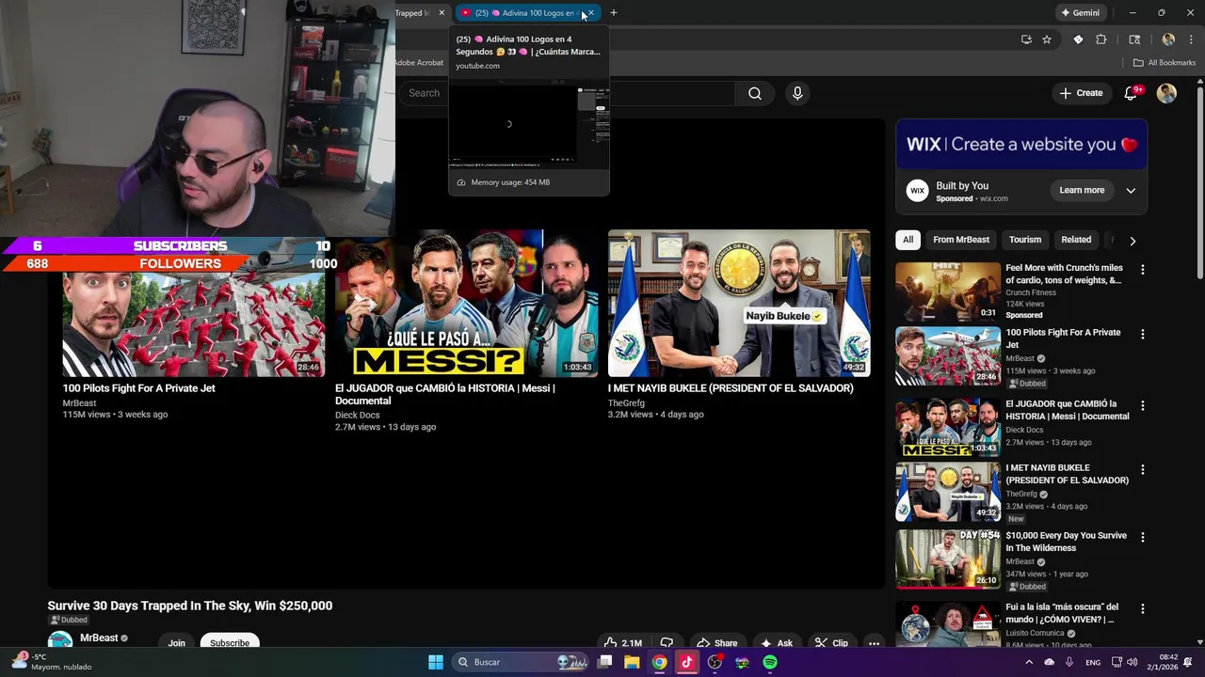Click the YouTube search magnifier button

755,93
